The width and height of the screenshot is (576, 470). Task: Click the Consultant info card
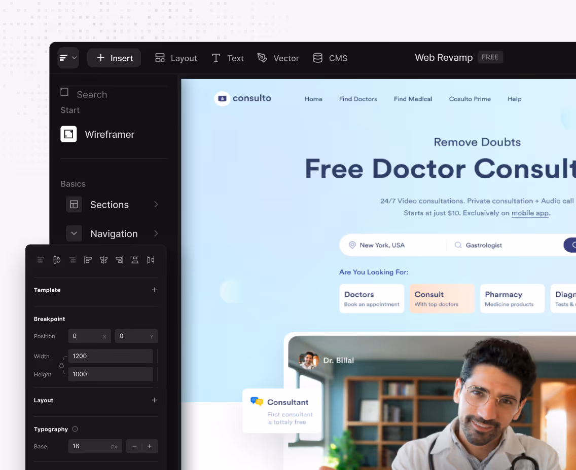[x=282, y=411]
